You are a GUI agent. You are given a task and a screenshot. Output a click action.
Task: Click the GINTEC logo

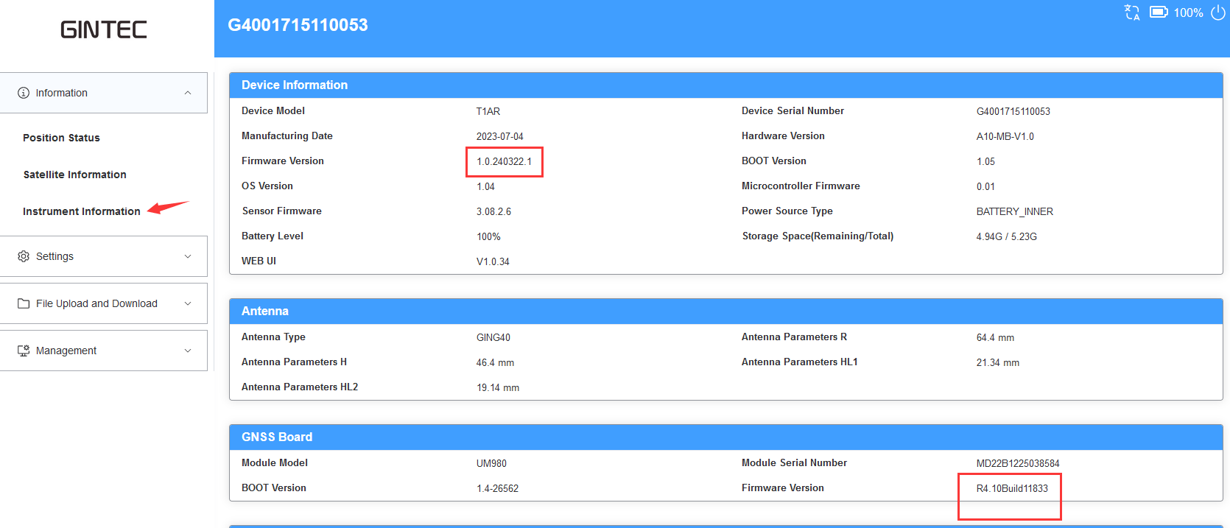coord(104,29)
